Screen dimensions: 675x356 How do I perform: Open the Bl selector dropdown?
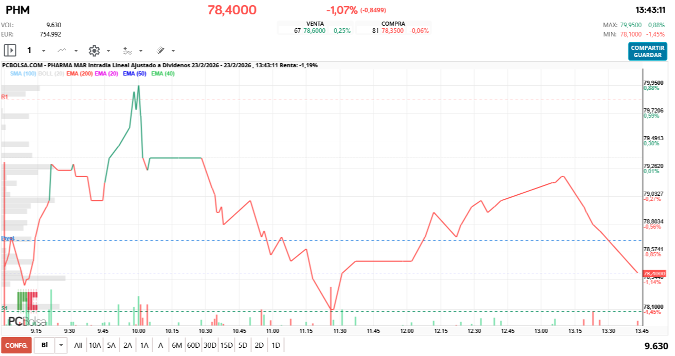pyautogui.click(x=60, y=346)
